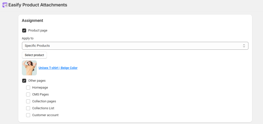Click the Assignment section heading

point(32,20)
